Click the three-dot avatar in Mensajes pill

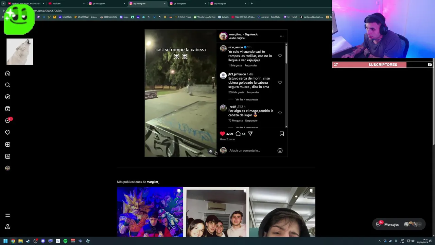coord(420,224)
